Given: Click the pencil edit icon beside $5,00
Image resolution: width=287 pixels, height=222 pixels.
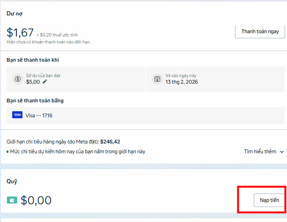Looking at the screenshot, I should click(45, 81).
